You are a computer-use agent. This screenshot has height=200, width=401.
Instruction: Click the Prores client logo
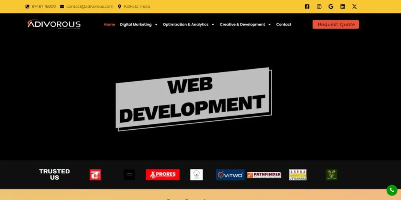click(163, 175)
